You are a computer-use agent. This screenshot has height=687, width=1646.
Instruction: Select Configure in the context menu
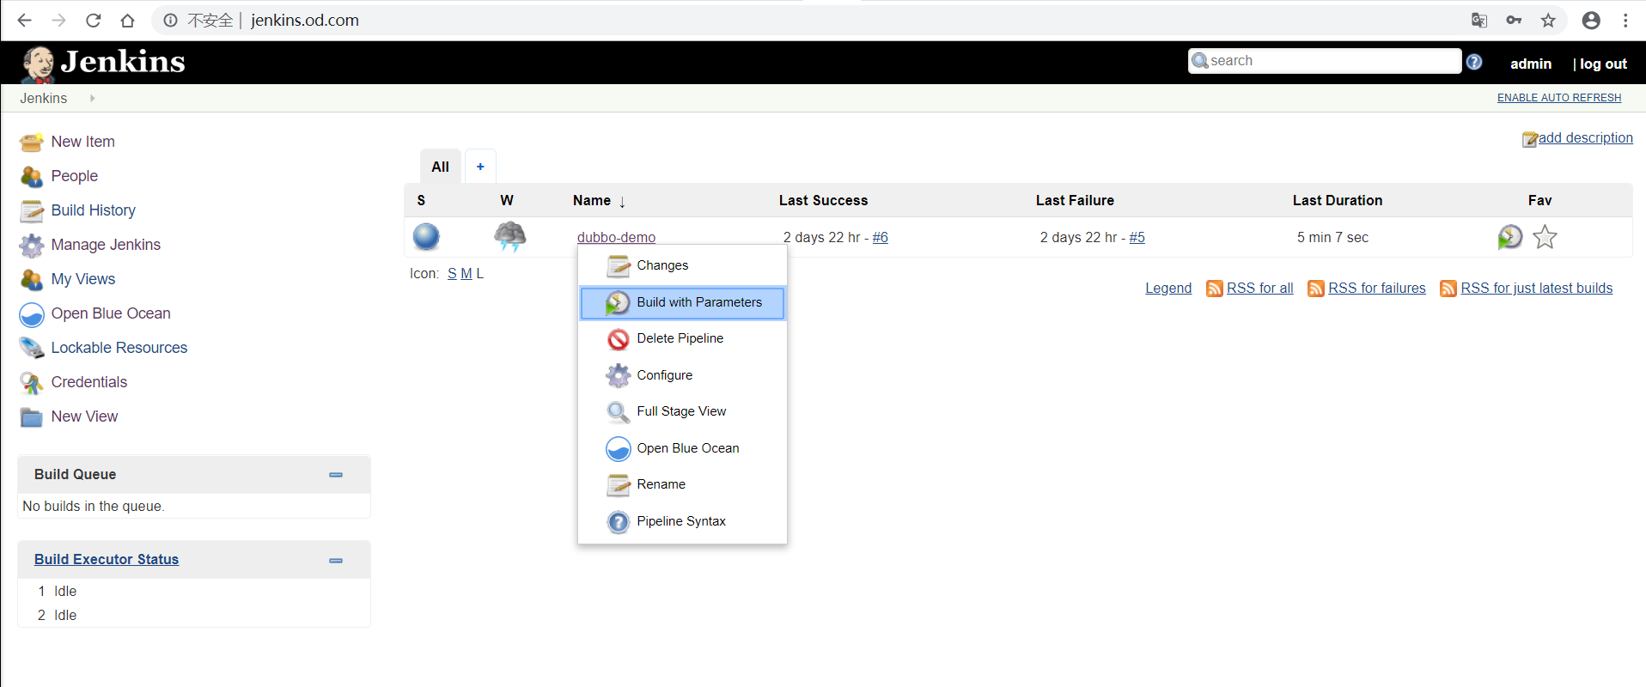(682, 375)
